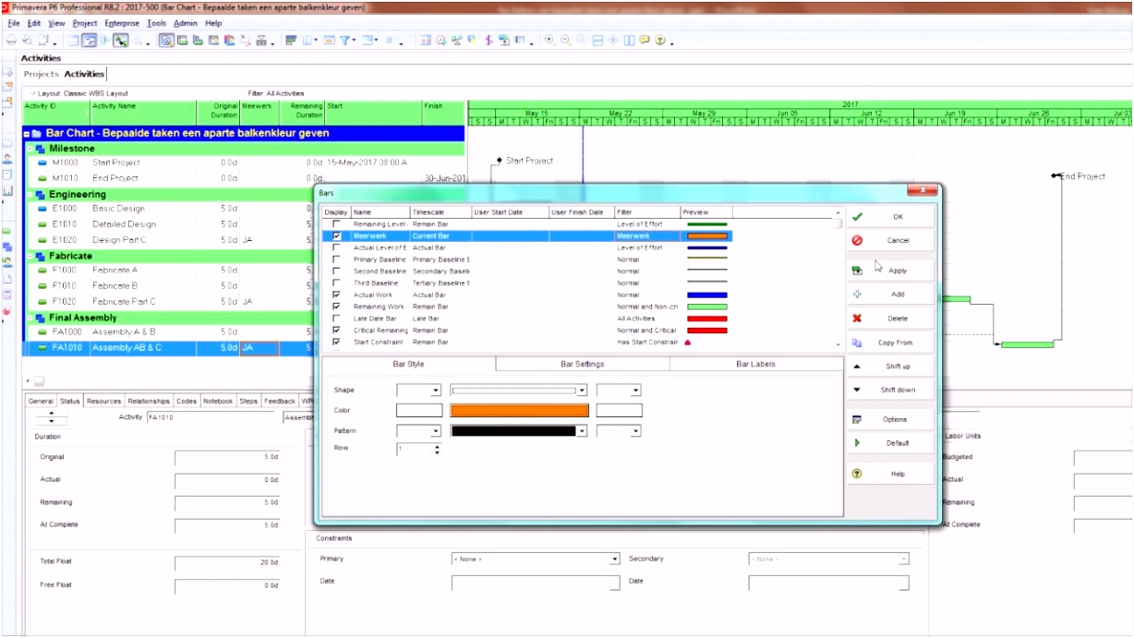The width and height of the screenshot is (1134, 638).
Task: Click the question mark help toolbar icon
Action: (x=659, y=41)
